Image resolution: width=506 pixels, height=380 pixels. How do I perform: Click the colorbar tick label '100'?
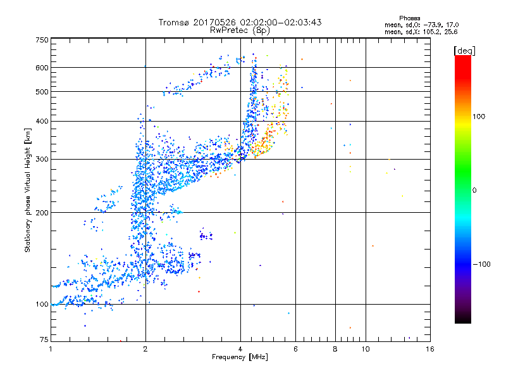[479, 117]
